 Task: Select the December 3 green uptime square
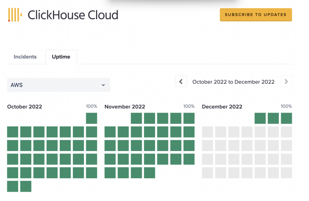pyautogui.click(x=286, y=118)
